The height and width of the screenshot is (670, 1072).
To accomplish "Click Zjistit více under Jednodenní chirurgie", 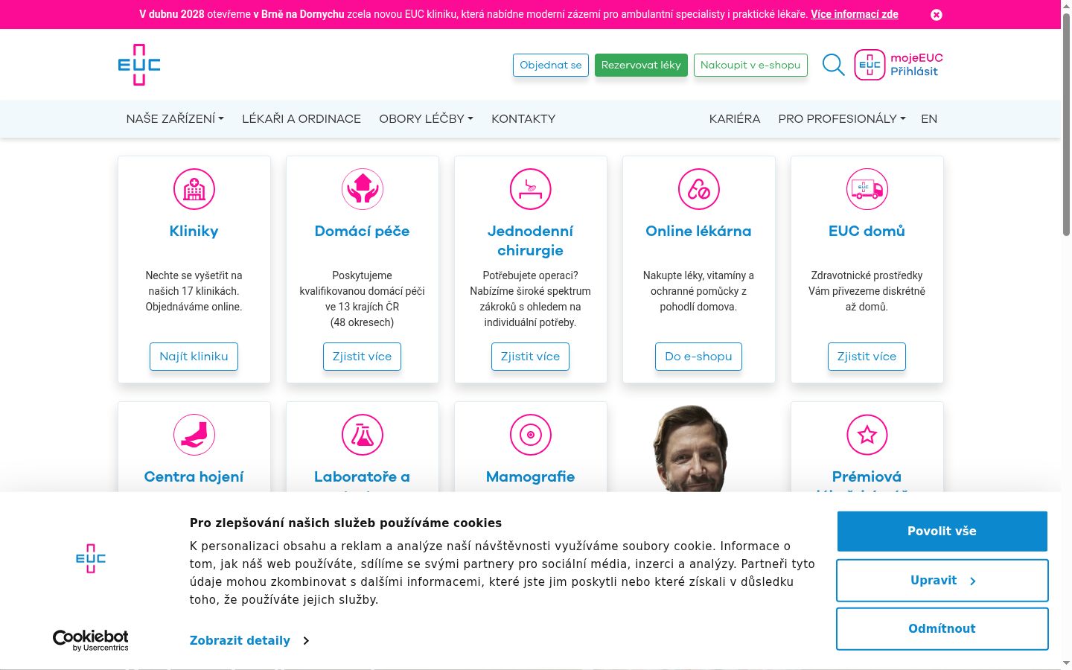I will click(x=531, y=357).
